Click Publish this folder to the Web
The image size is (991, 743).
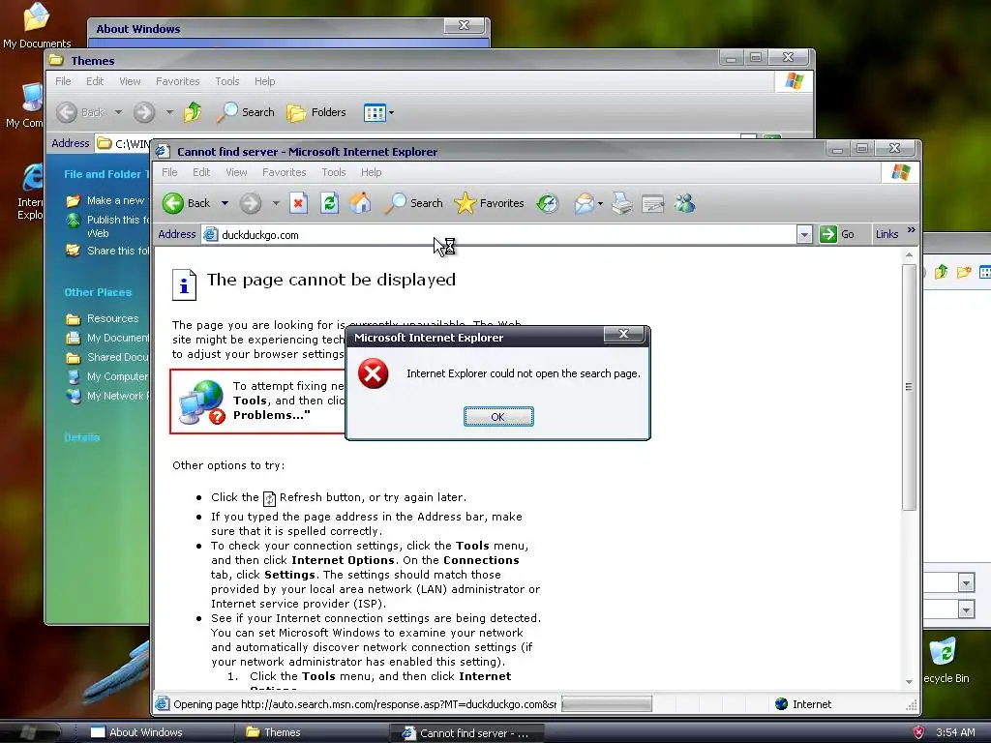pos(108,226)
